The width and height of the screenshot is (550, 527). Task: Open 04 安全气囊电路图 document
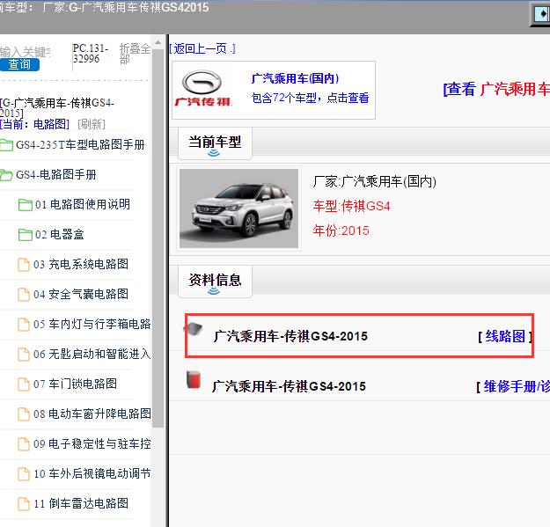pyautogui.click(x=73, y=294)
